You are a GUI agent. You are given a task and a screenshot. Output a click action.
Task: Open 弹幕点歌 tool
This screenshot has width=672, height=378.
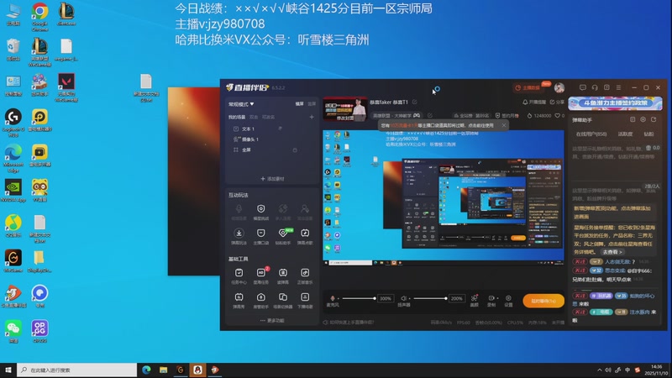[305, 236]
